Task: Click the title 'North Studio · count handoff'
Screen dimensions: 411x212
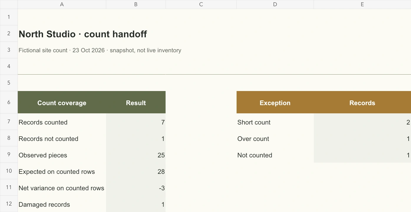Action: click(83, 34)
